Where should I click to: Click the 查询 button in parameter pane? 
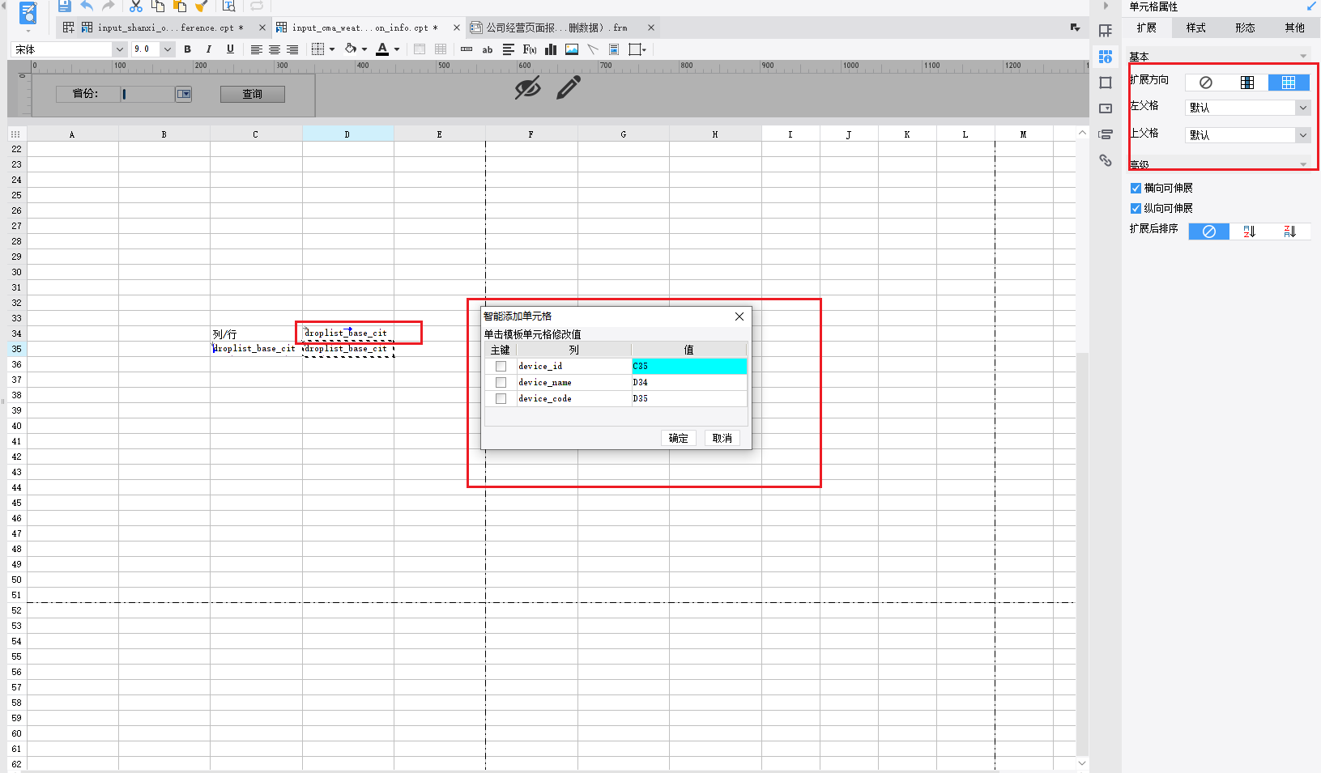[x=253, y=94]
